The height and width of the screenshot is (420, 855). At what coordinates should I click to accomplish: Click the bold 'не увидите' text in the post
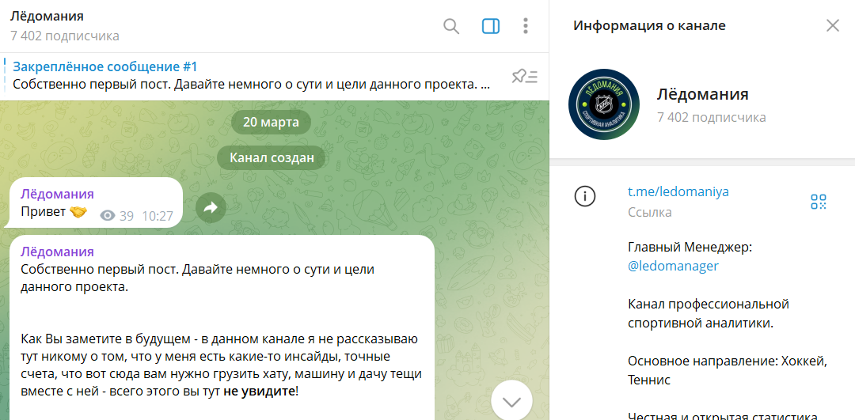coord(260,391)
